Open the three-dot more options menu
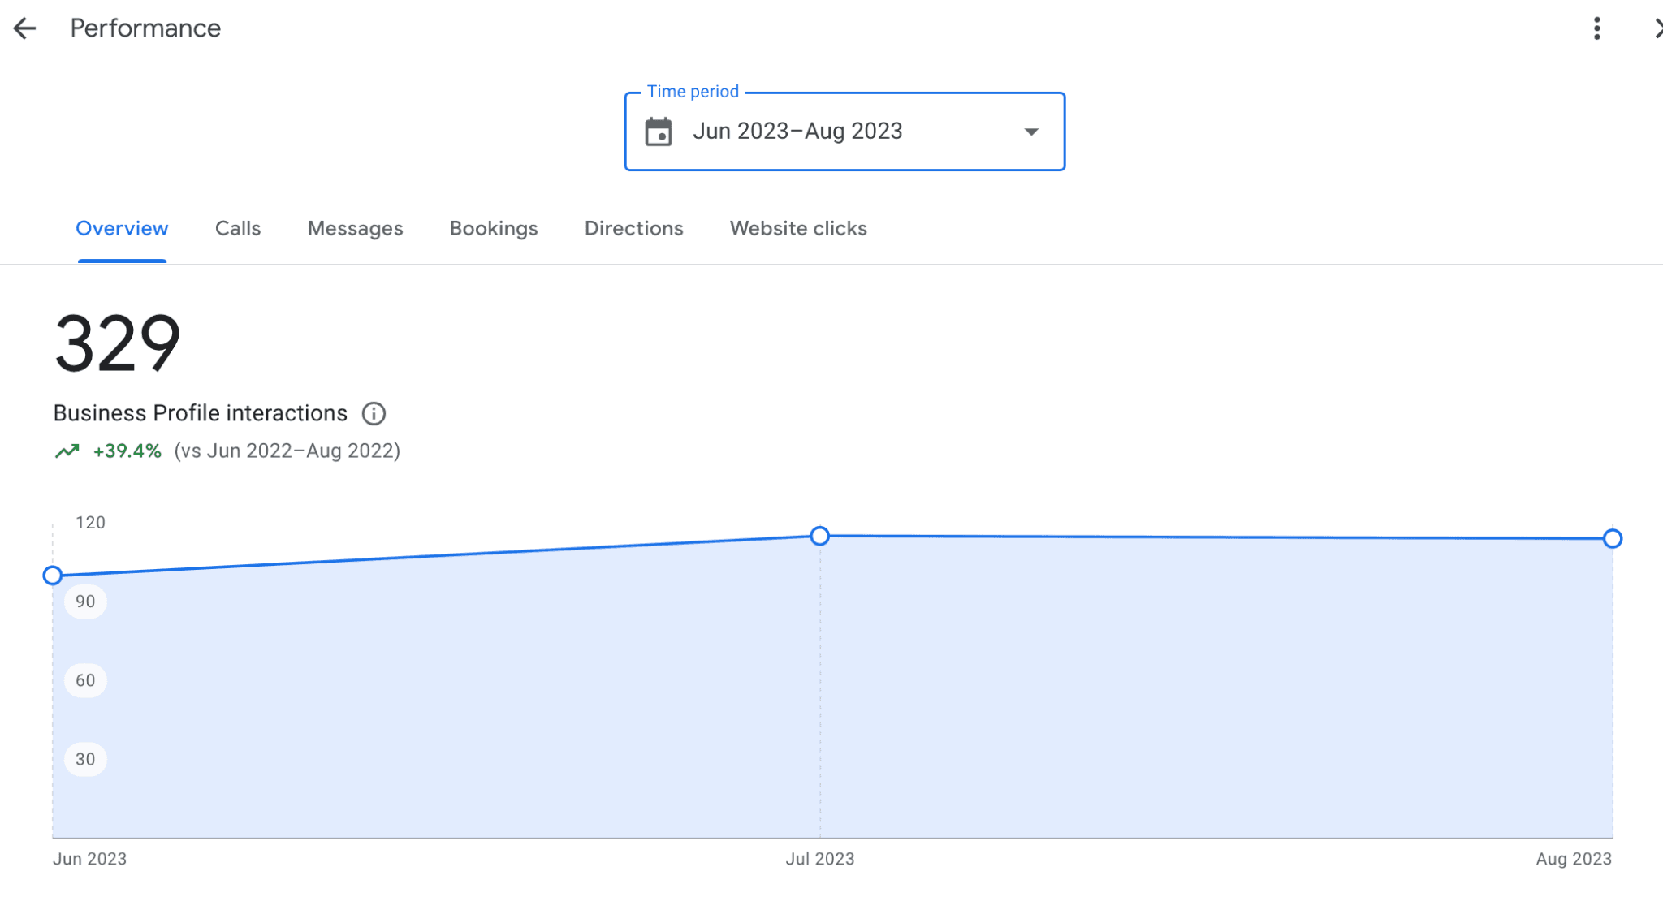1663x897 pixels. pyautogui.click(x=1596, y=28)
